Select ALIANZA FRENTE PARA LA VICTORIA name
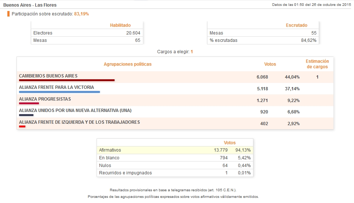The height and width of the screenshot is (203, 354). [57, 87]
